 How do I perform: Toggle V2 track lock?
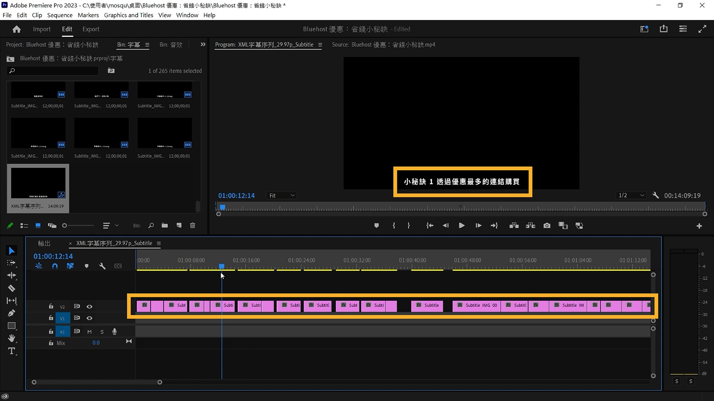click(51, 306)
